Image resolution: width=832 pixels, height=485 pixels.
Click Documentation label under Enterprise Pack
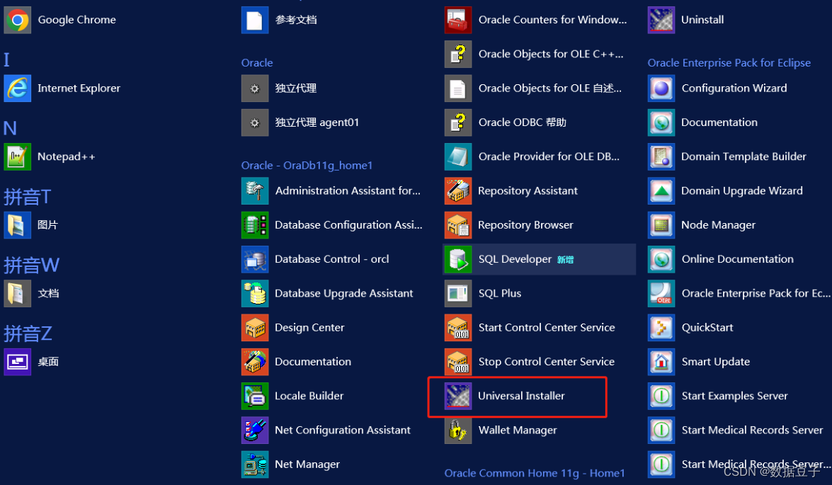point(719,122)
